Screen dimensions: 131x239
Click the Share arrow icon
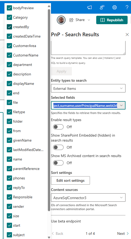tap(71, 20)
